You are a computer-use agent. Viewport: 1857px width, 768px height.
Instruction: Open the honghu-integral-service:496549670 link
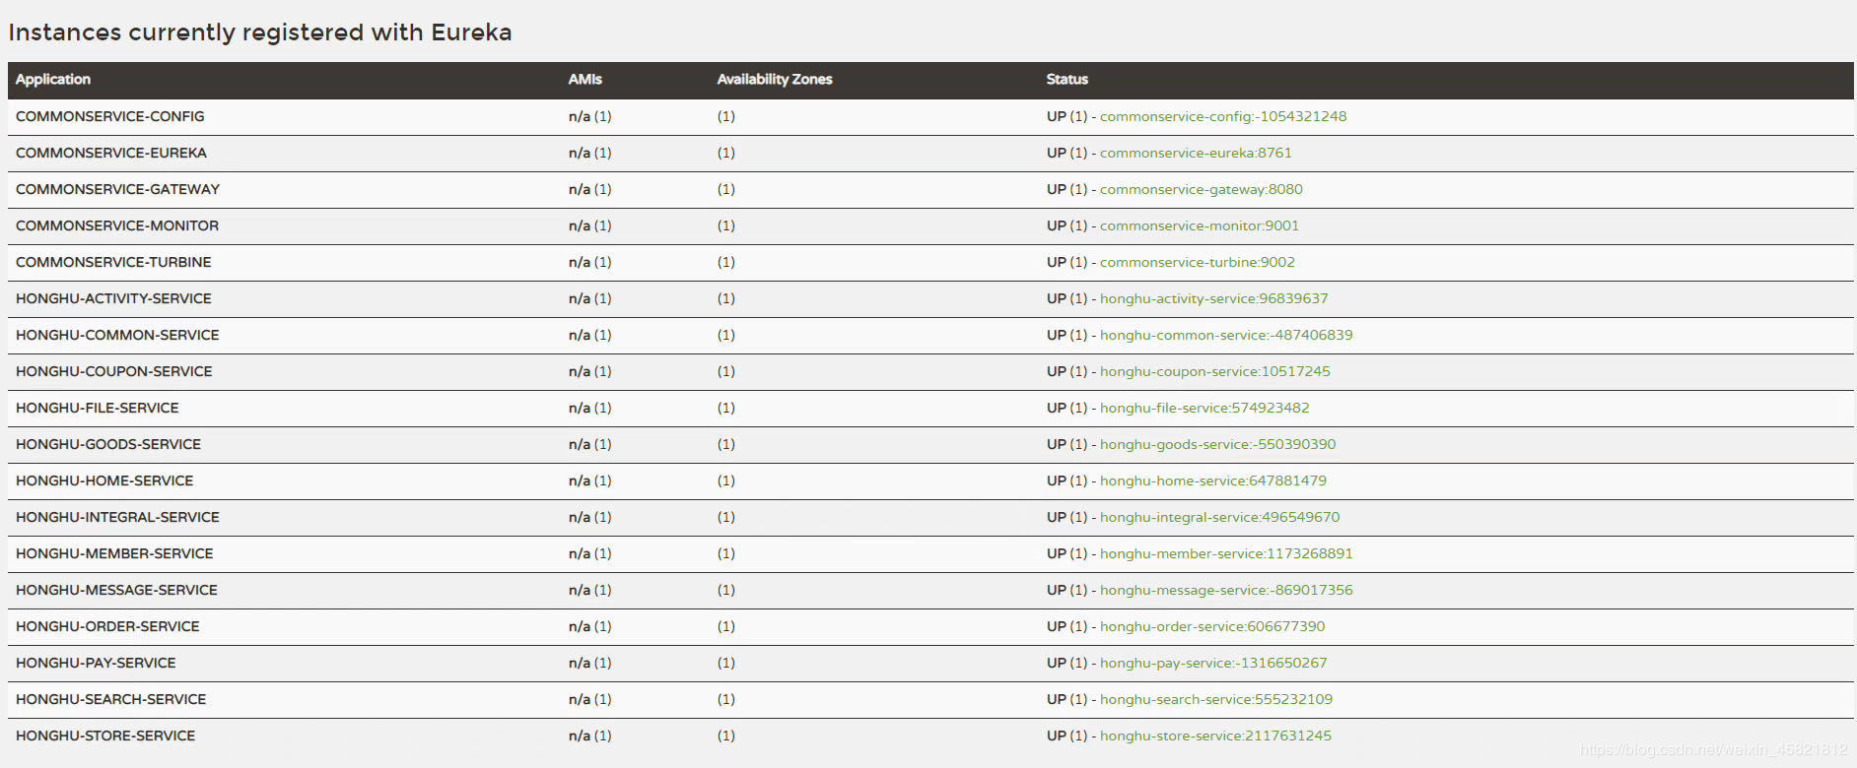1219,517
